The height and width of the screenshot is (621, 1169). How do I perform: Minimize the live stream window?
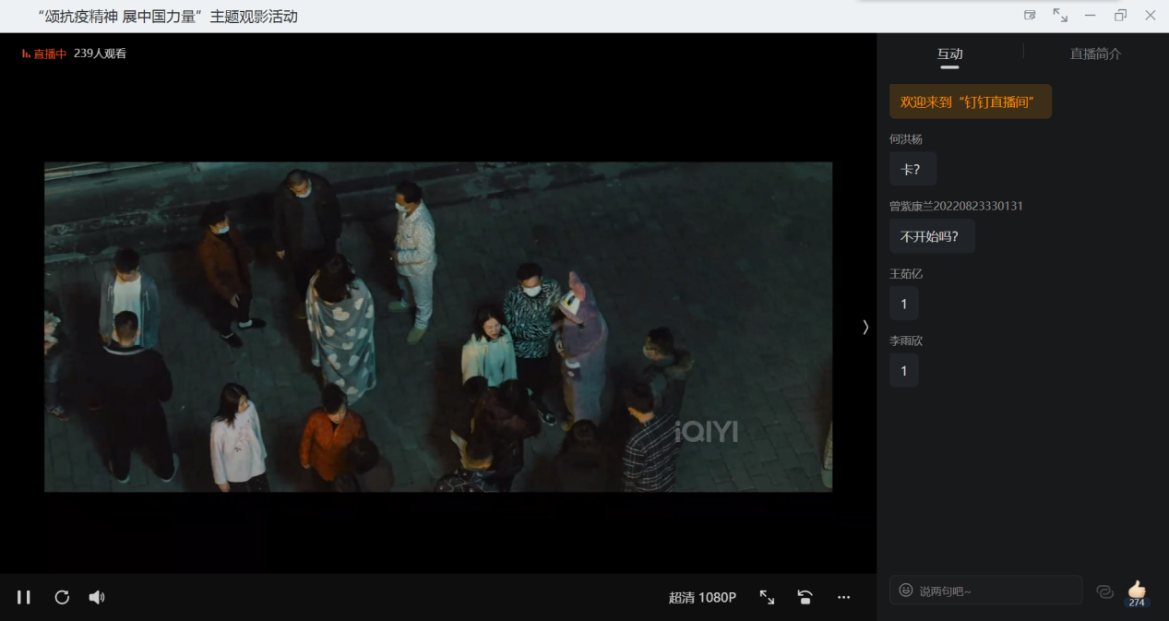click(1091, 15)
